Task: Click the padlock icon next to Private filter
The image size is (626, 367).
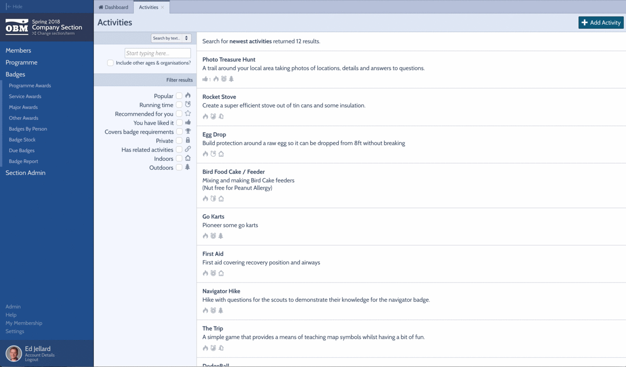Action: coord(188,140)
